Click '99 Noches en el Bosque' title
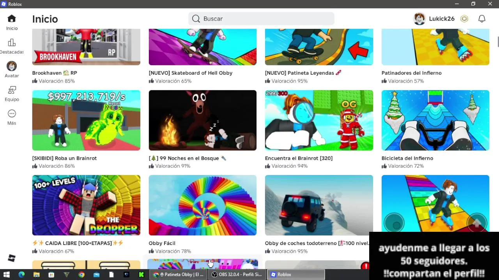Viewport: 499px width, 280px height. tap(188, 158)
